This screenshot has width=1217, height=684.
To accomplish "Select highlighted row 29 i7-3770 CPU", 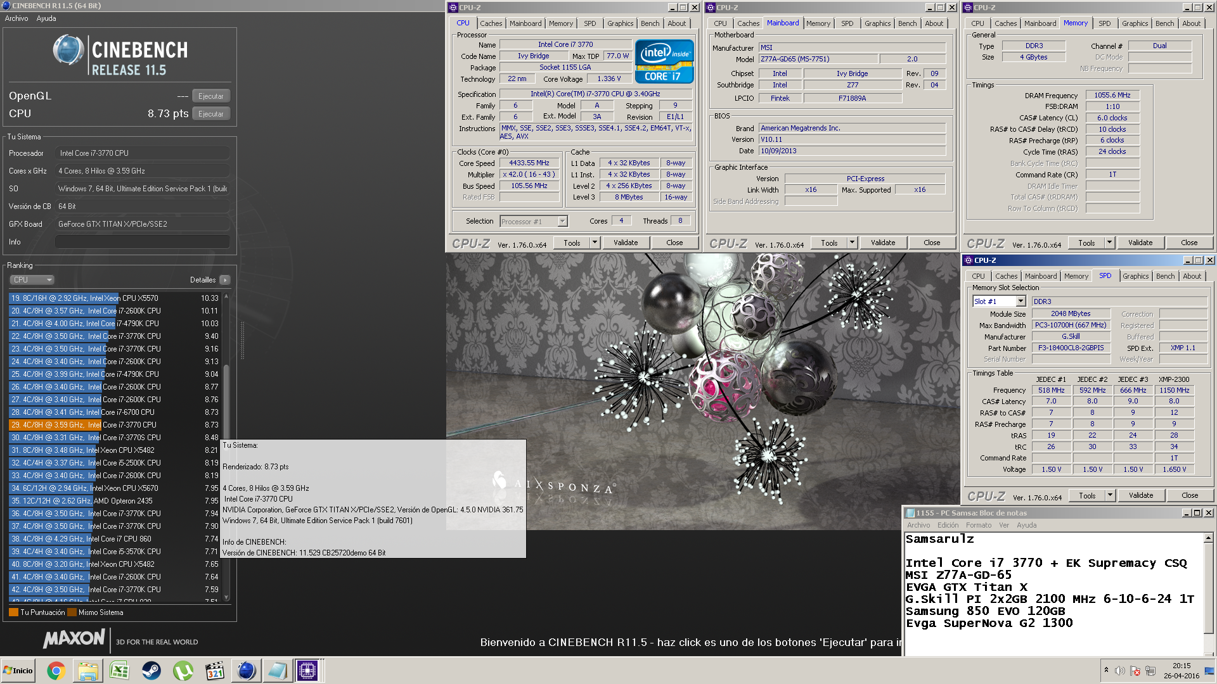I will coord(114,425).
